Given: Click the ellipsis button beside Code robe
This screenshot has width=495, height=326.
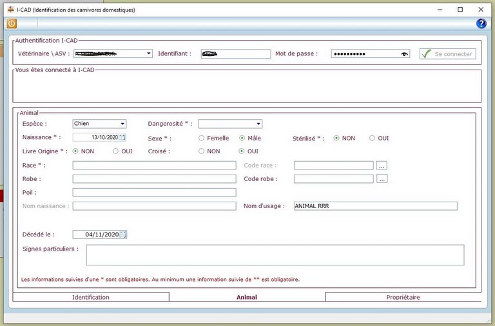Looking at the screenshot, I should (x=382, y=179).
